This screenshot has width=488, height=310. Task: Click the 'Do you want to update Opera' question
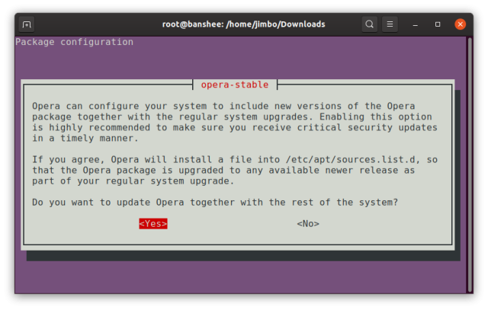[x=215, y=203]
